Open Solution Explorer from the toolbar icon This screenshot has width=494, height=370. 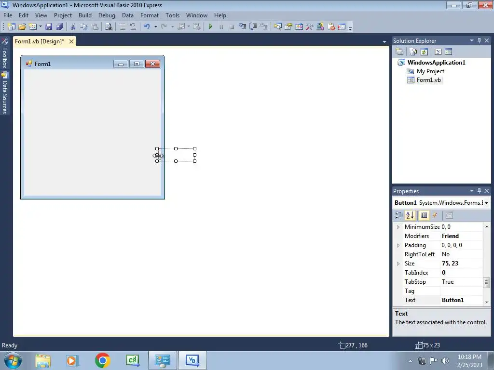[277, 27]
